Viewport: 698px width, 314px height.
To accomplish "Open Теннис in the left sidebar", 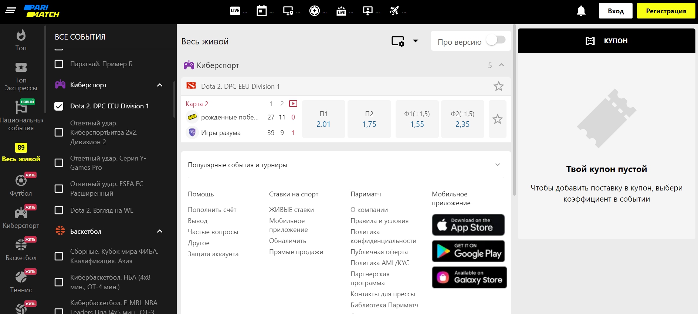I will click(x=21, y=281).
